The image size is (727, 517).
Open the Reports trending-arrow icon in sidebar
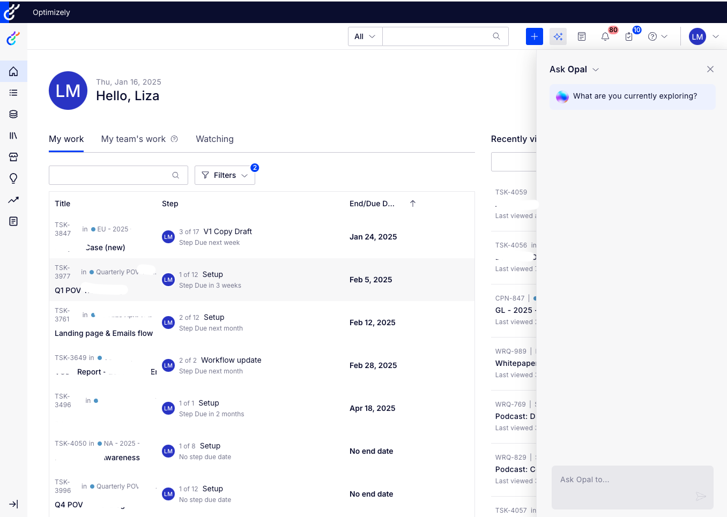13,200
